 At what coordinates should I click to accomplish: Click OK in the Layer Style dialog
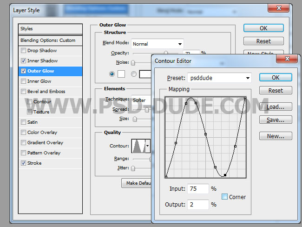[263, 28]
